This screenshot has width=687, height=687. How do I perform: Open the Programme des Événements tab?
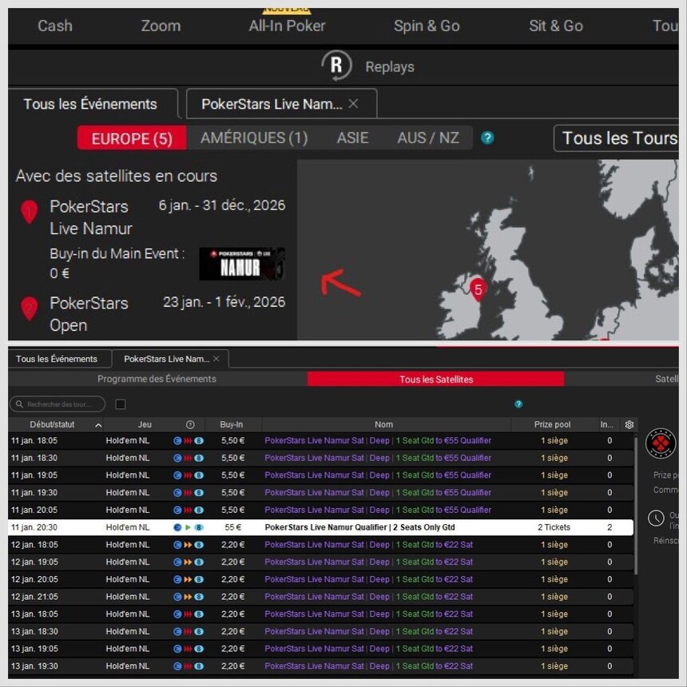click(157, 379)
